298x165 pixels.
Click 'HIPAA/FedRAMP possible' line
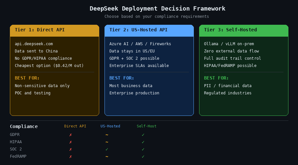pos(230,65)
